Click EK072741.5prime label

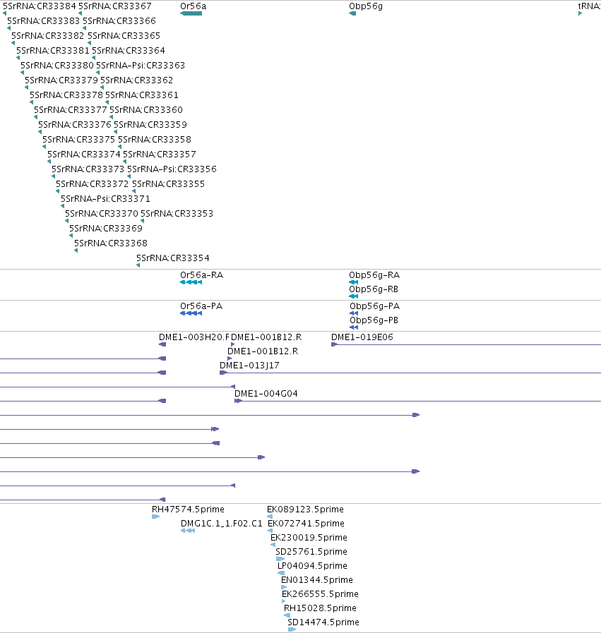(x=307, y=524)
